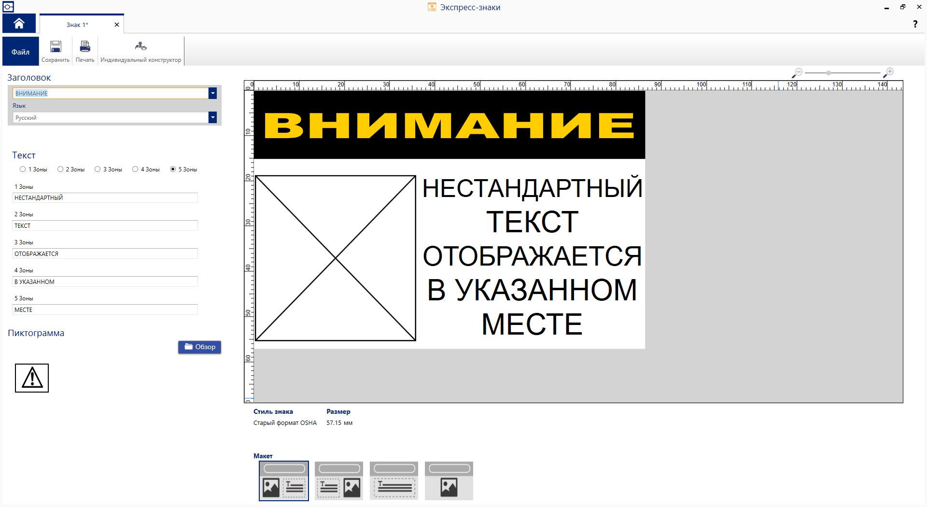Select the warning triangle pictogram
The width and height of the screenshot is (927, 507).
tap(31, 378)
